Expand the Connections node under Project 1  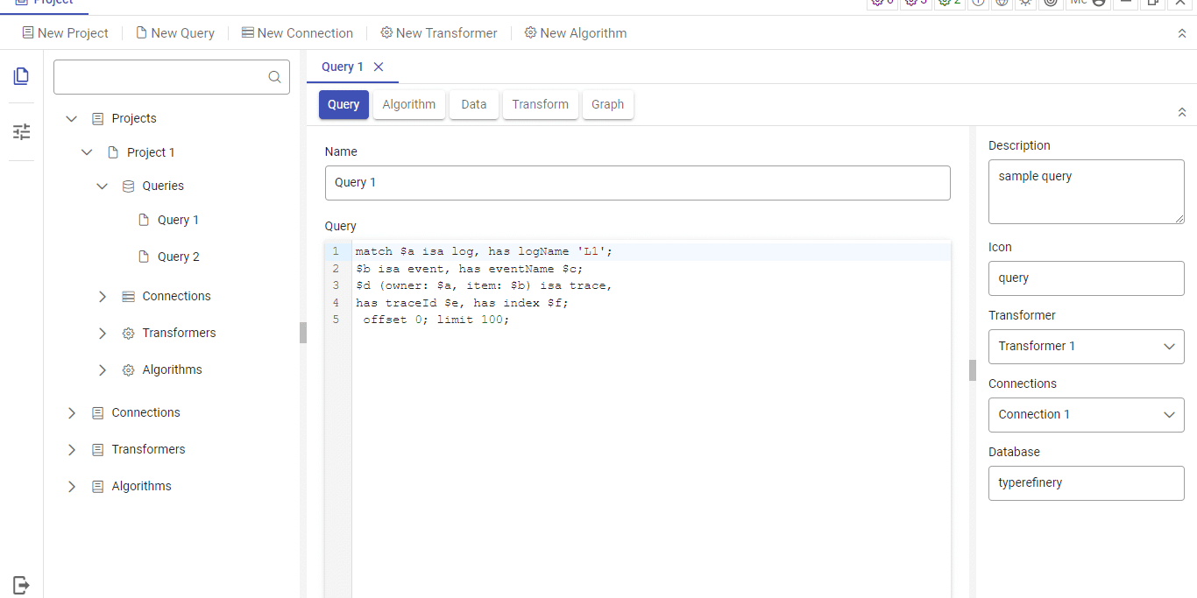(103, 297)
